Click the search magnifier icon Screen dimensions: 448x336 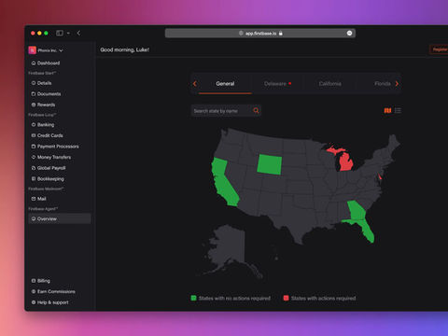click(256, 110)
